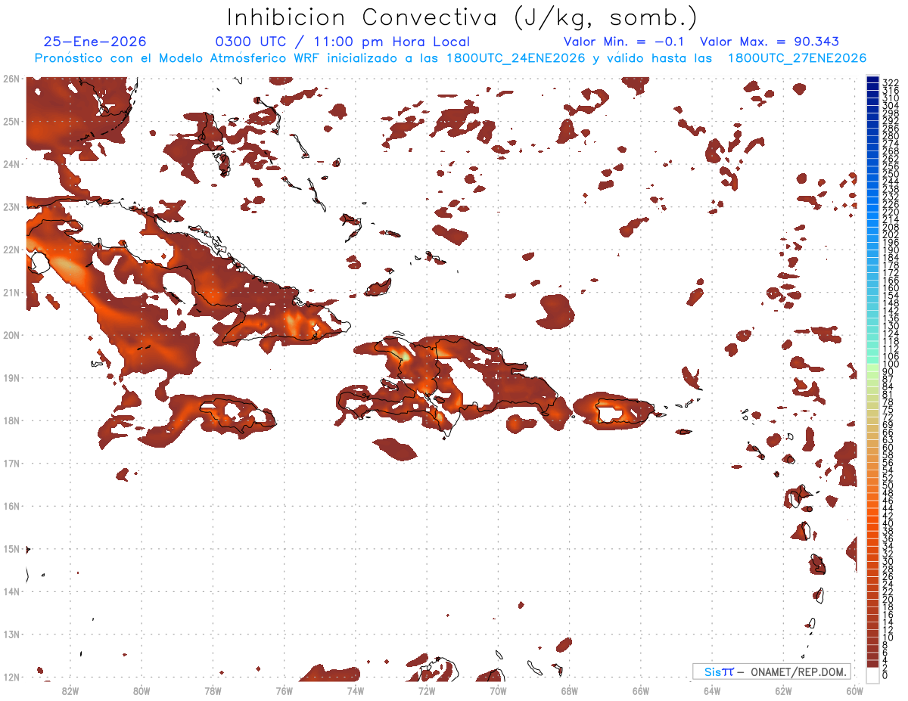Click the 14N latitude label
908x701 pixels.
tap(11, 591)
